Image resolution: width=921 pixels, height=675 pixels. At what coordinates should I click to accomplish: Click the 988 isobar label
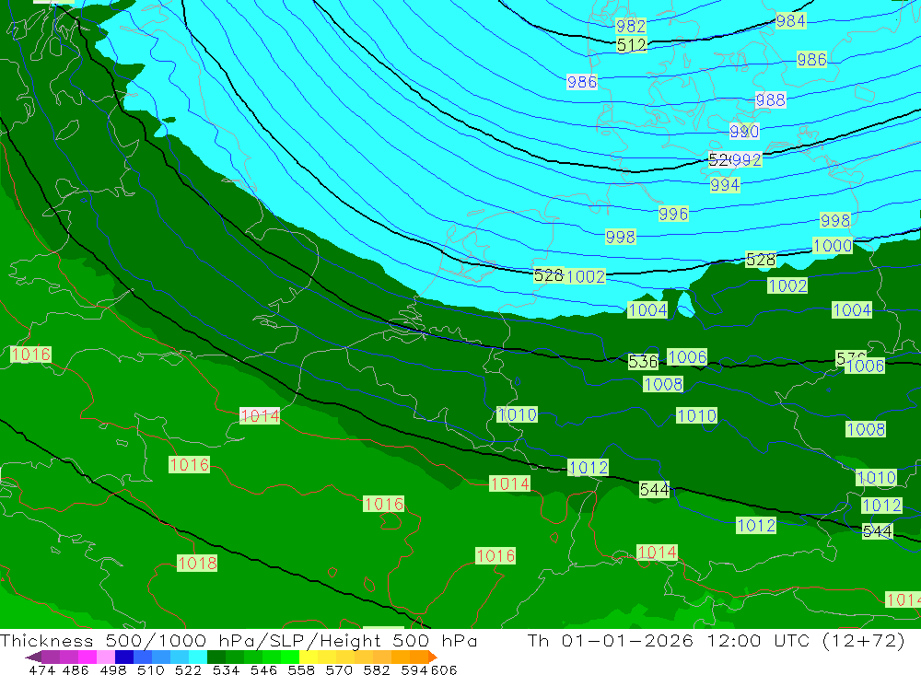[771, 99]
